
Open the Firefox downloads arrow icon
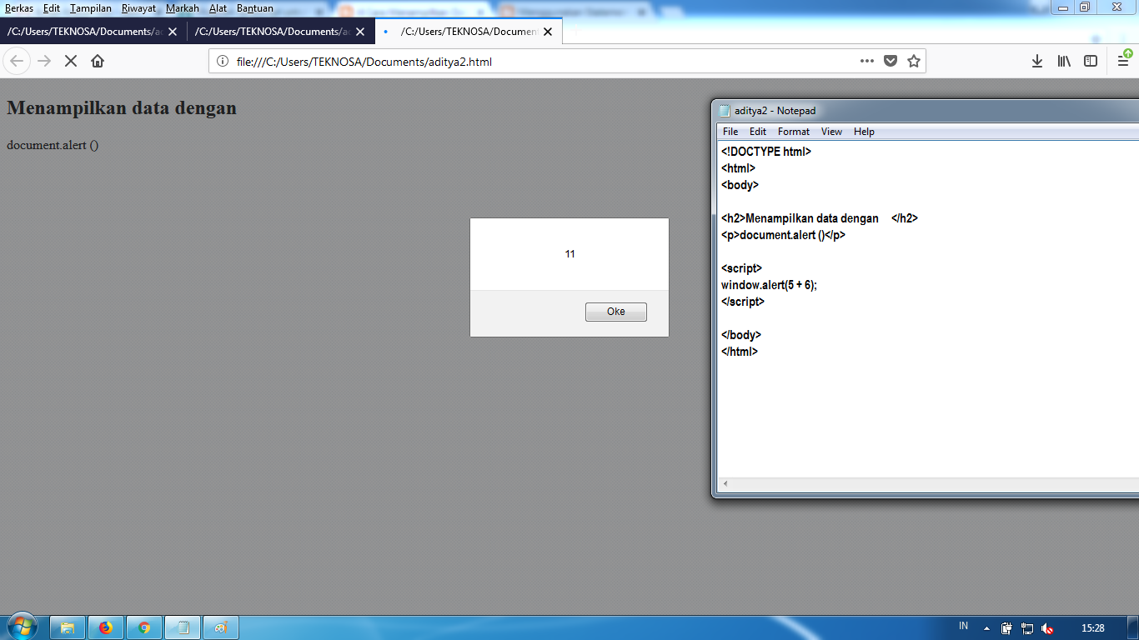click(x=1037, y=61)
